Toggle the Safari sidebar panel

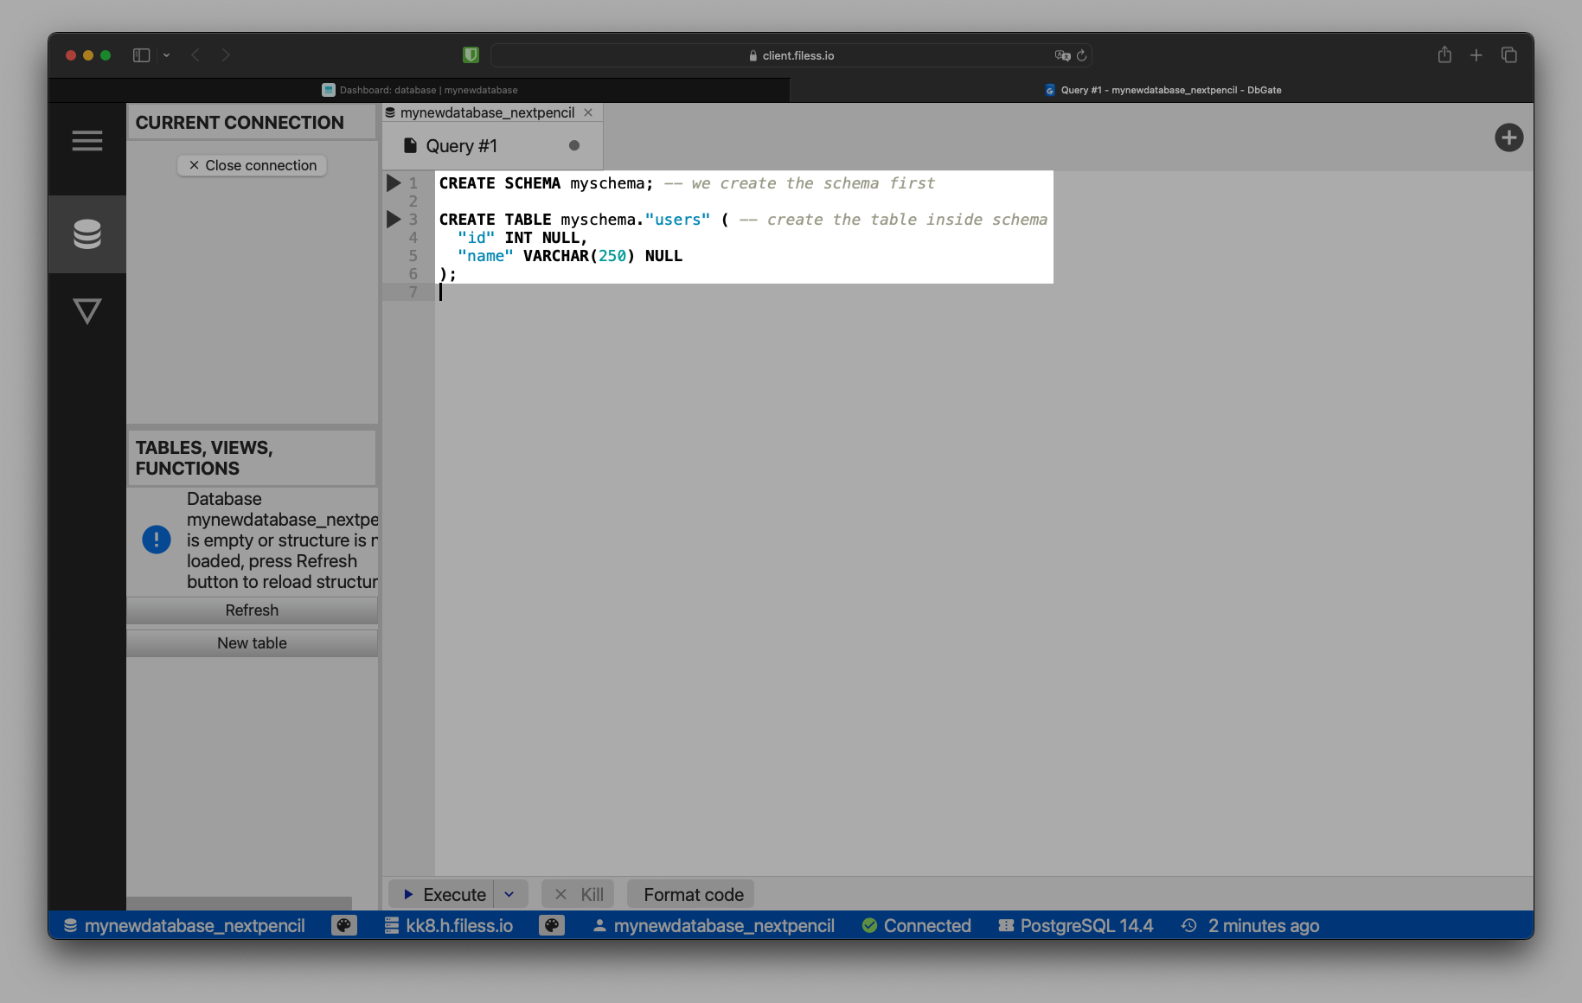[x=141, y=55]
